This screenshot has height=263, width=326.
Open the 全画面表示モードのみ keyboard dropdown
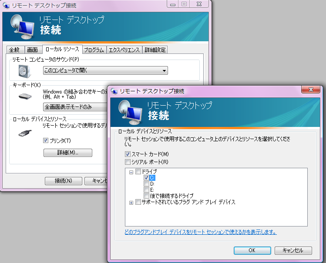[x=75, y=107]
